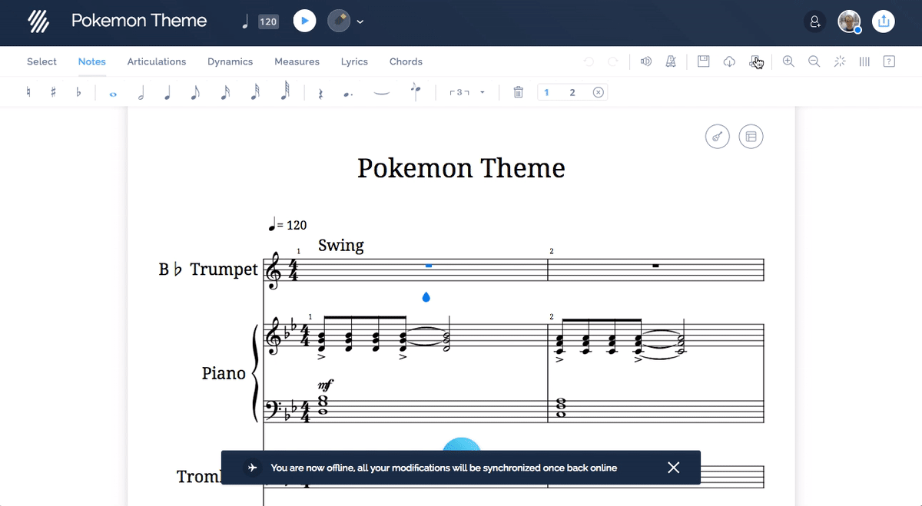Click the zoom in magnifier

(788, 61)
